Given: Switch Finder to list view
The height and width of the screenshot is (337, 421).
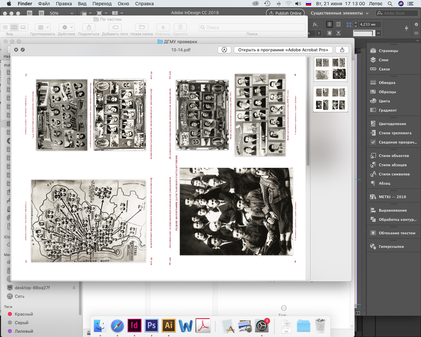Looking at the screenshot, I should [x=5, y=27].
